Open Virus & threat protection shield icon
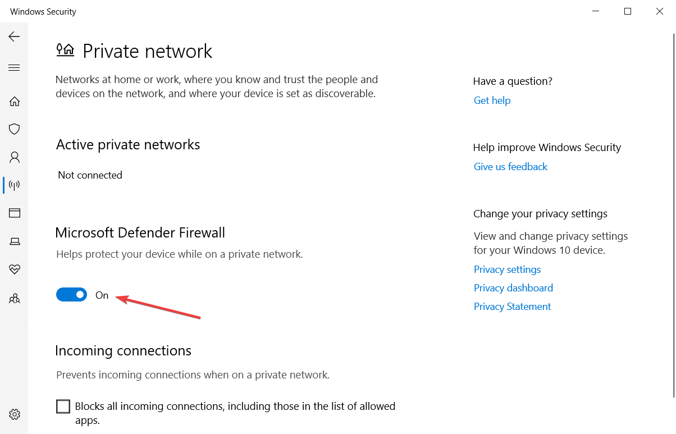Image resolution: width=676 pixels, height=434 pixels. (x=15, y=129)
